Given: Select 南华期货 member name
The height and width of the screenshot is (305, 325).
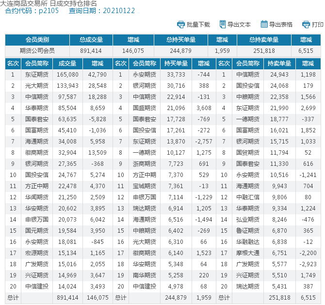Looking at the screenshot, I should click(x=145, y=275).
